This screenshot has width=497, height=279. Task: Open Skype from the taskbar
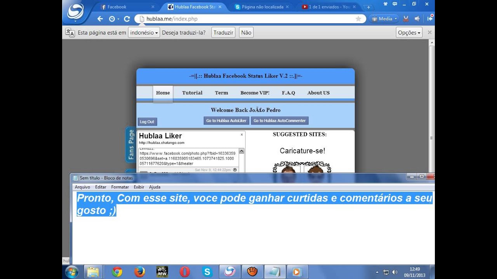click(x=207, y=272)
